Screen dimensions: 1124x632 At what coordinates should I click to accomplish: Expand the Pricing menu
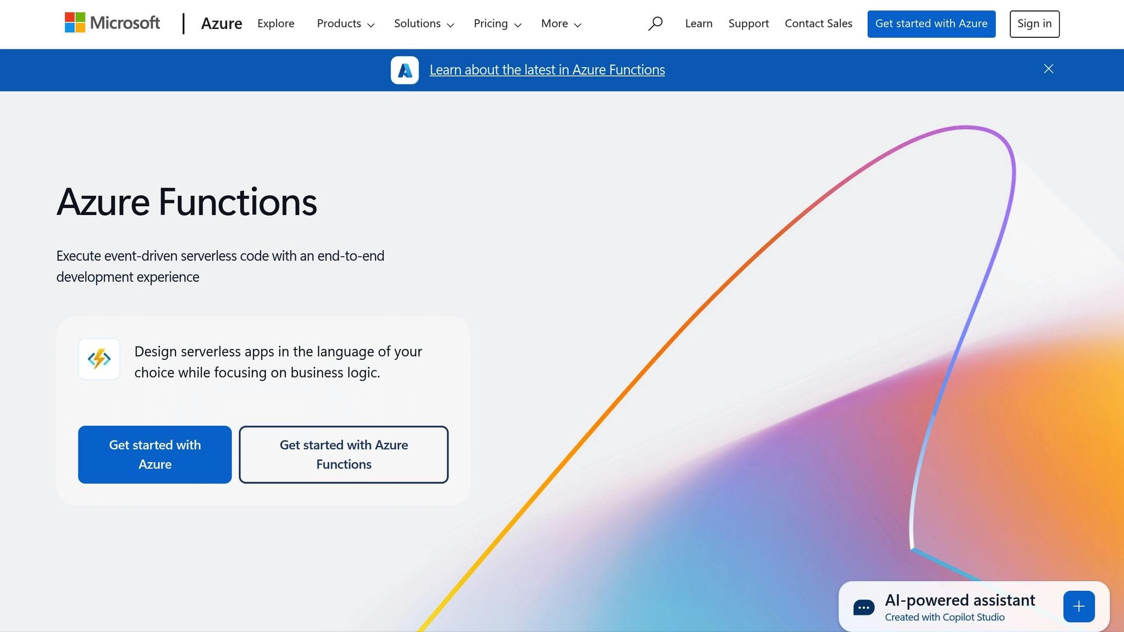[x=497, y=24]
